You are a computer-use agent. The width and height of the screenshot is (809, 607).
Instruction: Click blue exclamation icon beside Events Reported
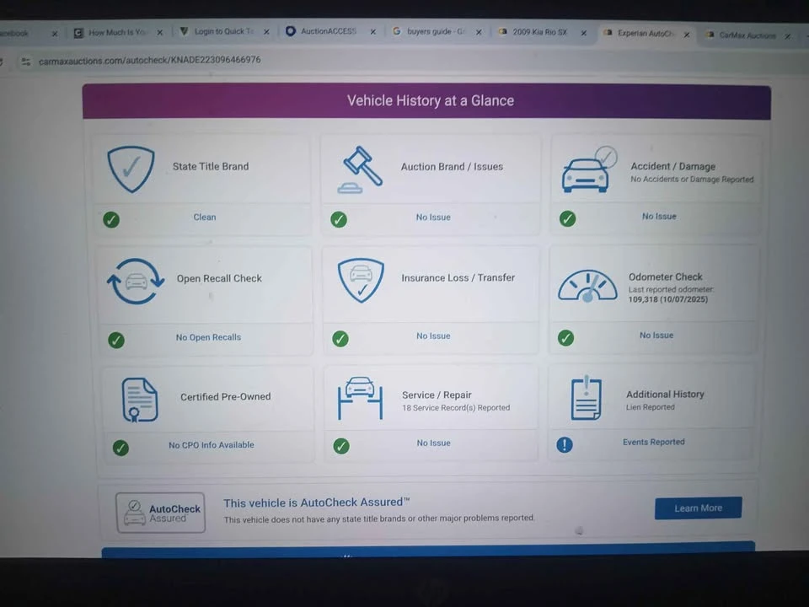tap(565, 444)
